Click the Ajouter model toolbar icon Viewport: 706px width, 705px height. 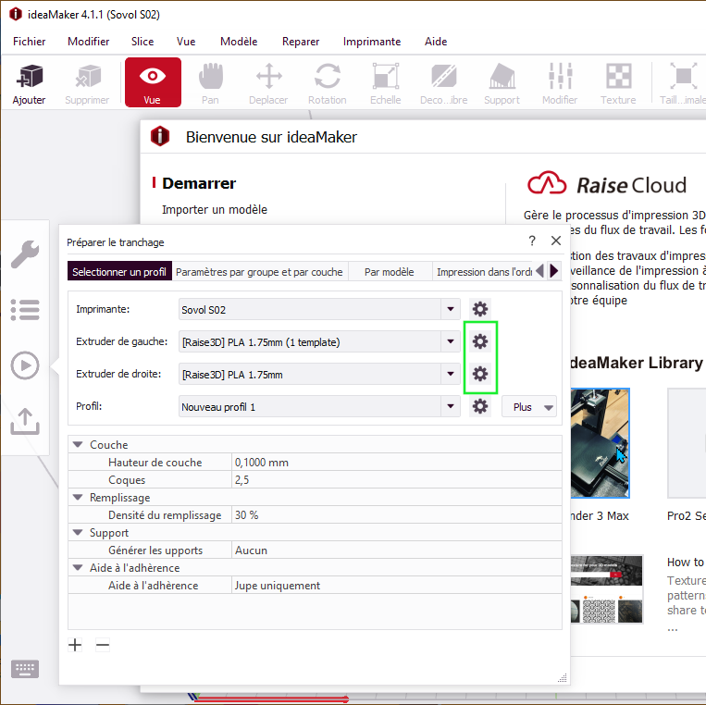pos(30,83)
